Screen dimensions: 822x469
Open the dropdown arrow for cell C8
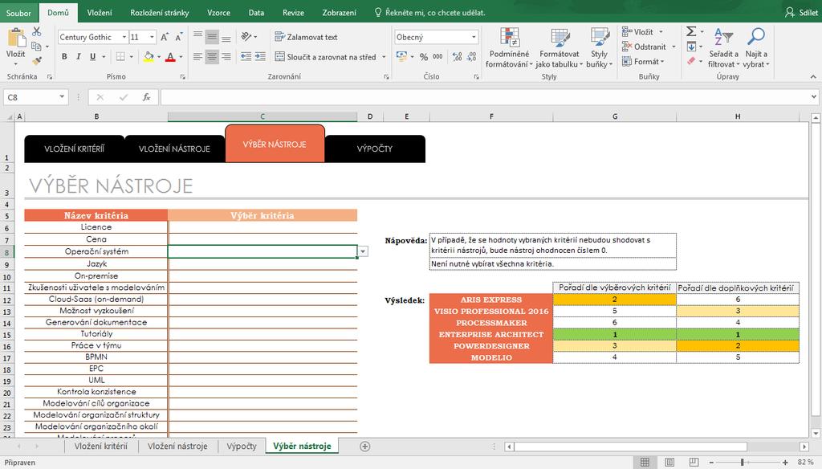click(x=362, y=252)
